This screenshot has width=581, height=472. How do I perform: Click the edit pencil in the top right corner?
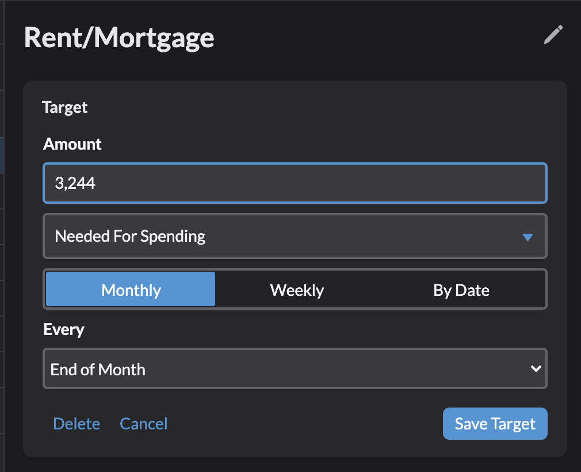pos(552,35)
